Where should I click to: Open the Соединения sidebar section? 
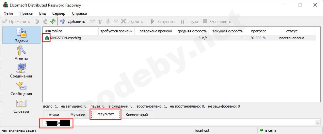coord(21,71)
